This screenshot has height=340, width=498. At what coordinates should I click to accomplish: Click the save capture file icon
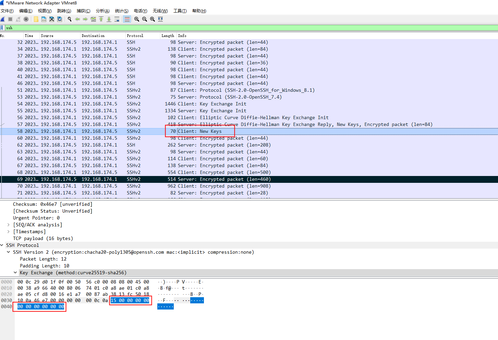44,19
